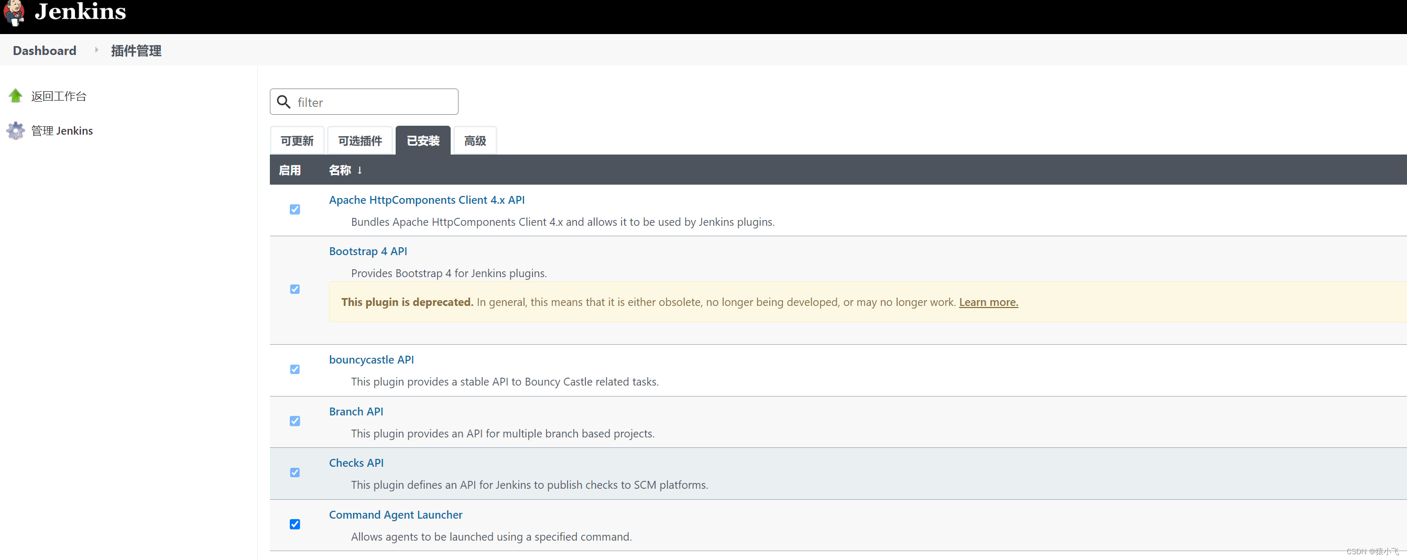
Task: Navigate to Dashboard via breadcrumb
Action: [44, 50]
